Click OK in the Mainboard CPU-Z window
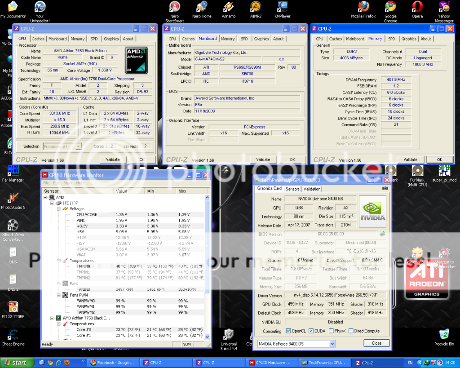 (292, 160)
